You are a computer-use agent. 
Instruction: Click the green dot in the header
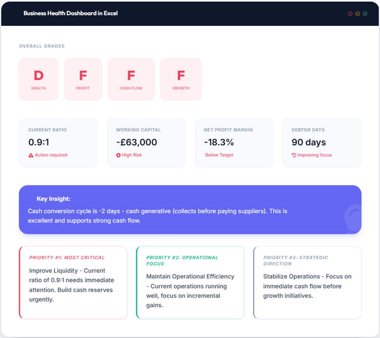click(365, 14)
